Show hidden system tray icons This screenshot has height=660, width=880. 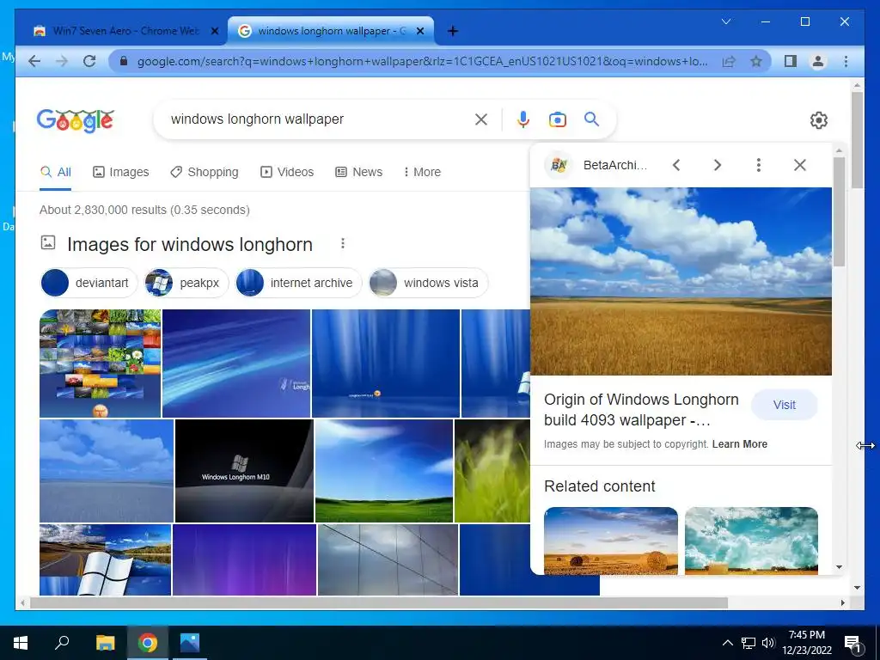coord(727,643)
